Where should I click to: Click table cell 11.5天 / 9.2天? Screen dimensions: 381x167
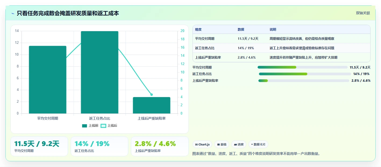[x=248, y=39]
